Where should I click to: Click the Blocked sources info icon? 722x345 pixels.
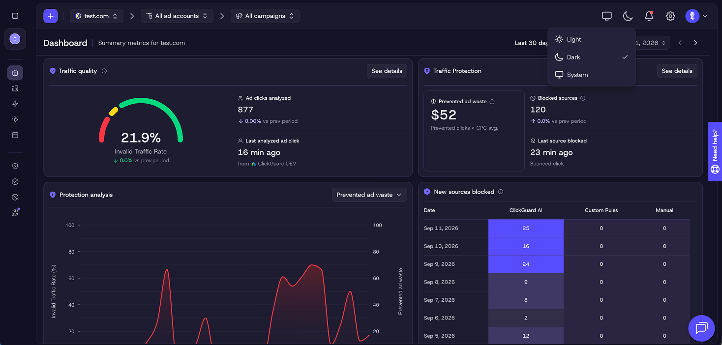(x=583, y=98)
